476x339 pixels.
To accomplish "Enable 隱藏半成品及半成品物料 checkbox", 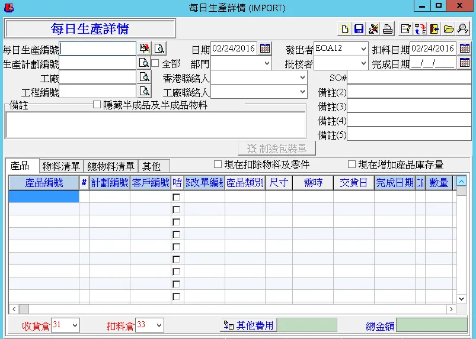I will tap(97, 105).
